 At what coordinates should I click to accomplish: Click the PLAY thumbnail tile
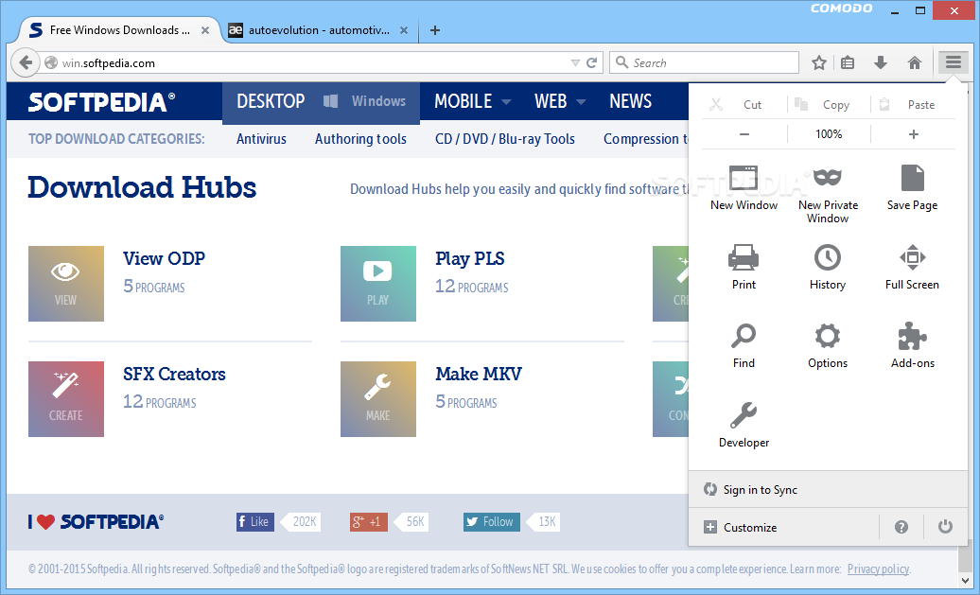[378, 284]
